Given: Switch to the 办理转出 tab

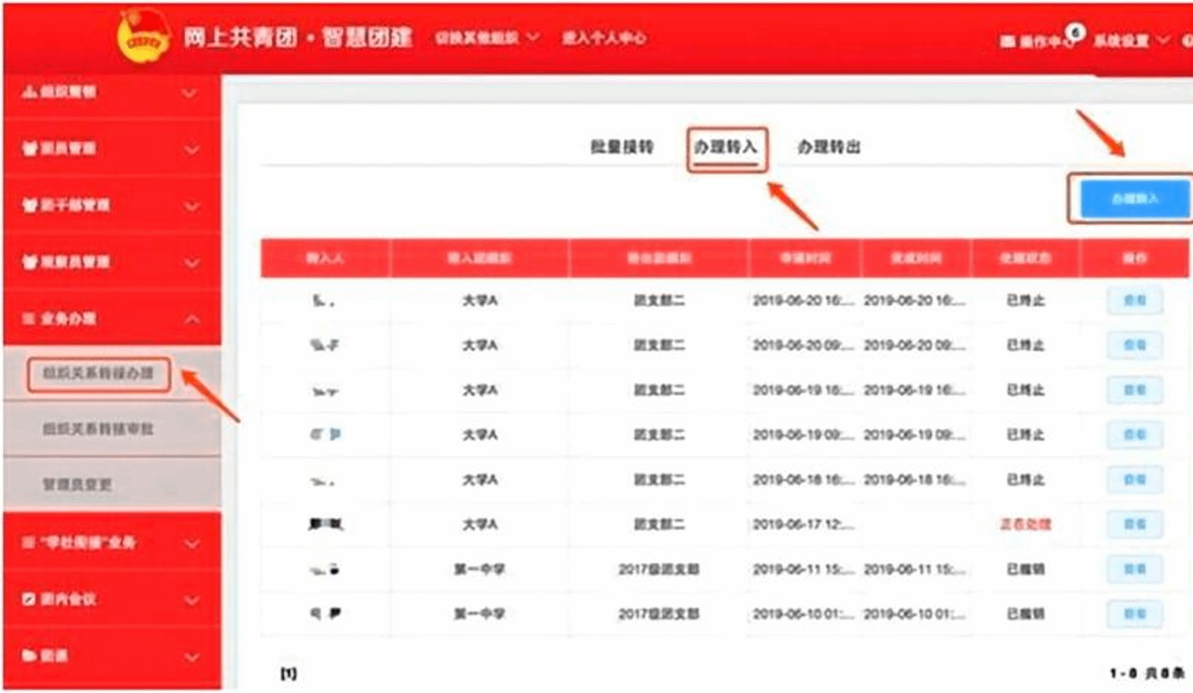Looking at the screenshot, I should 828,147.
